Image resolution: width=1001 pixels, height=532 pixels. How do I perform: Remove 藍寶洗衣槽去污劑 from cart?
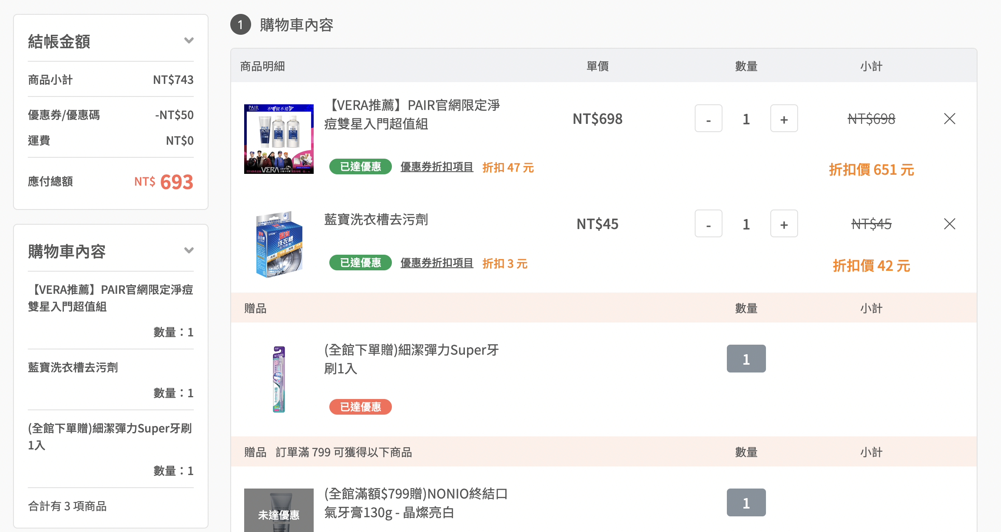pos(949,224)
